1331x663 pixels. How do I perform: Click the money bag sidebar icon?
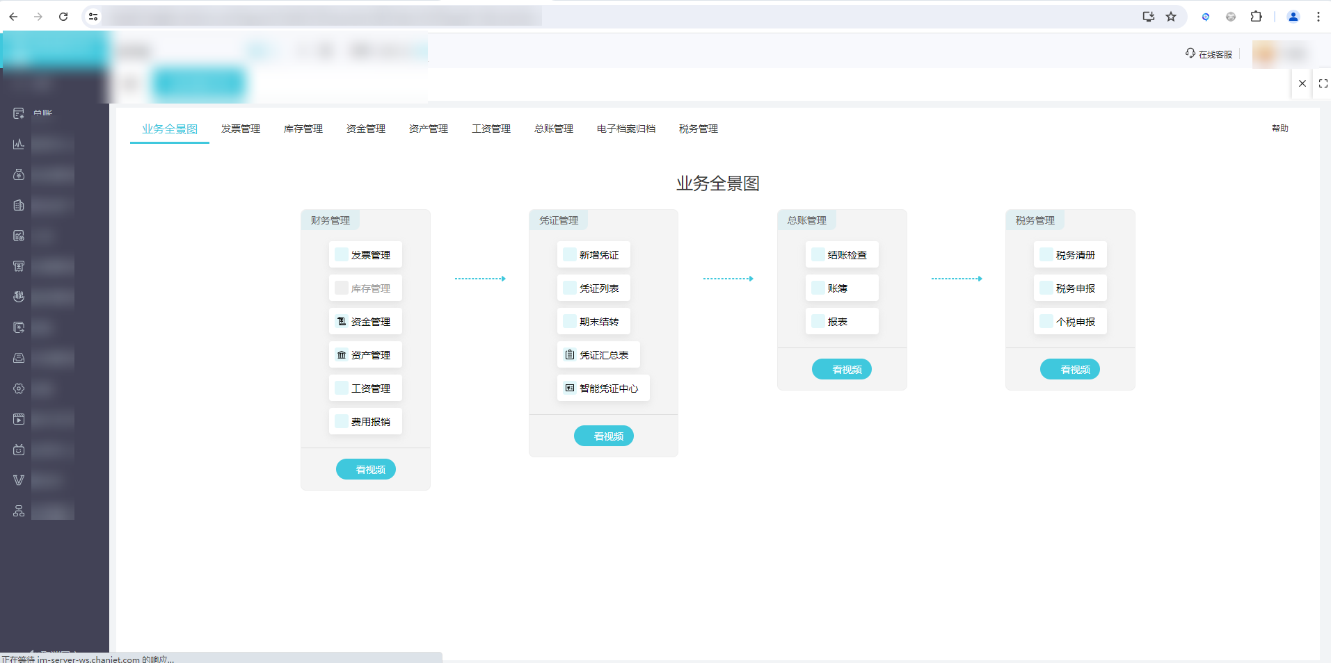point(19,174)
